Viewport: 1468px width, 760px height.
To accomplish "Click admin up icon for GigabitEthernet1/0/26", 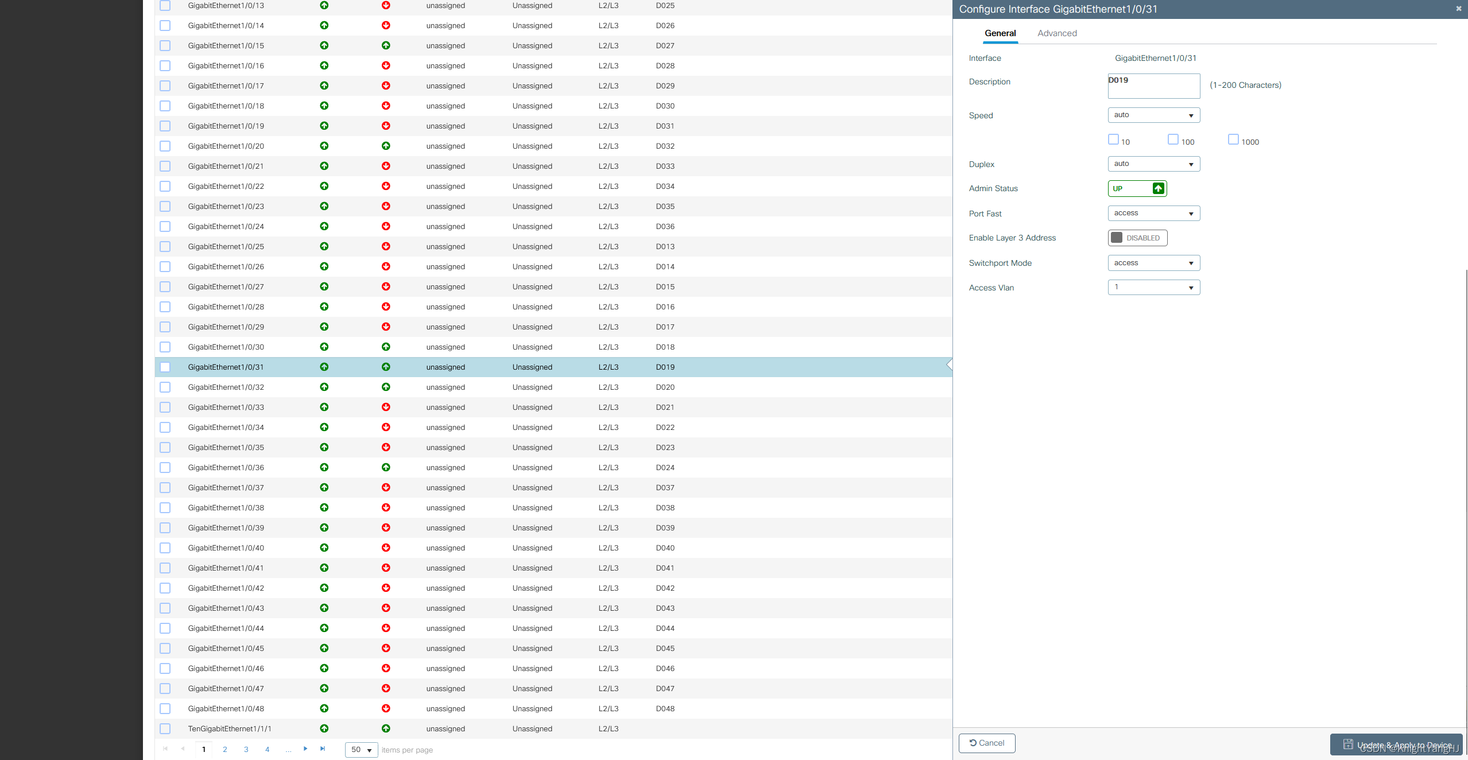I will pos(324,266).
